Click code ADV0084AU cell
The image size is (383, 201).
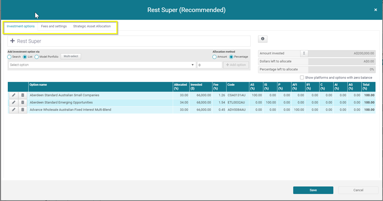coord(238,110)
